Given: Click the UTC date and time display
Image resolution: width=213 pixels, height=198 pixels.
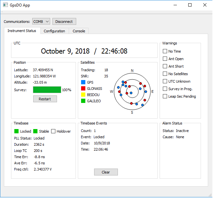Looking at the screenshot, I should point(84,51).
